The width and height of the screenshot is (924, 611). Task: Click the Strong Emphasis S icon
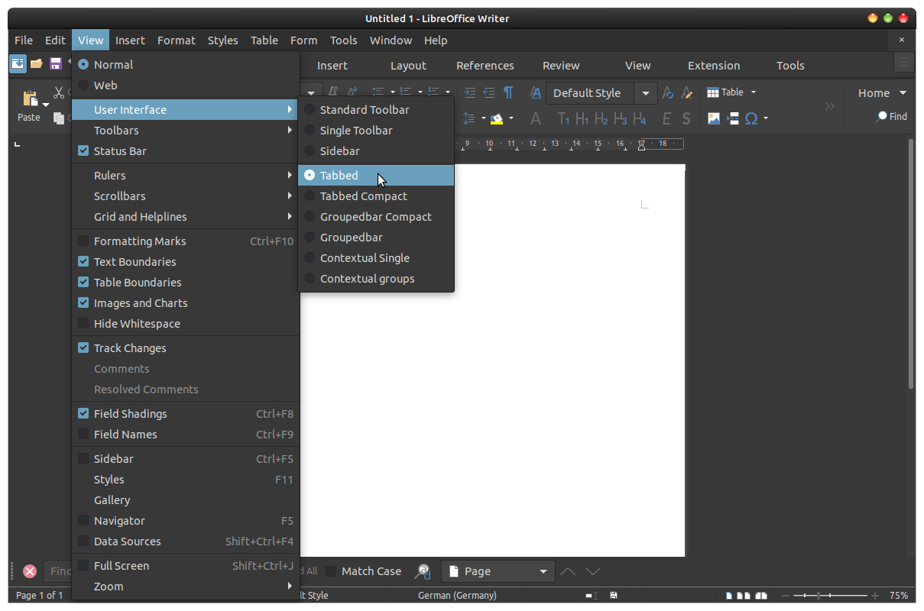point(686,118)
